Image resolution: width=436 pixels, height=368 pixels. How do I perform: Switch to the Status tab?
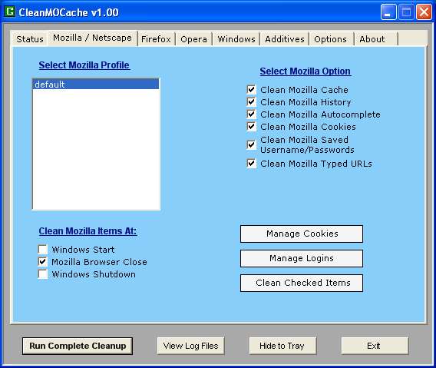pos(30,39)
